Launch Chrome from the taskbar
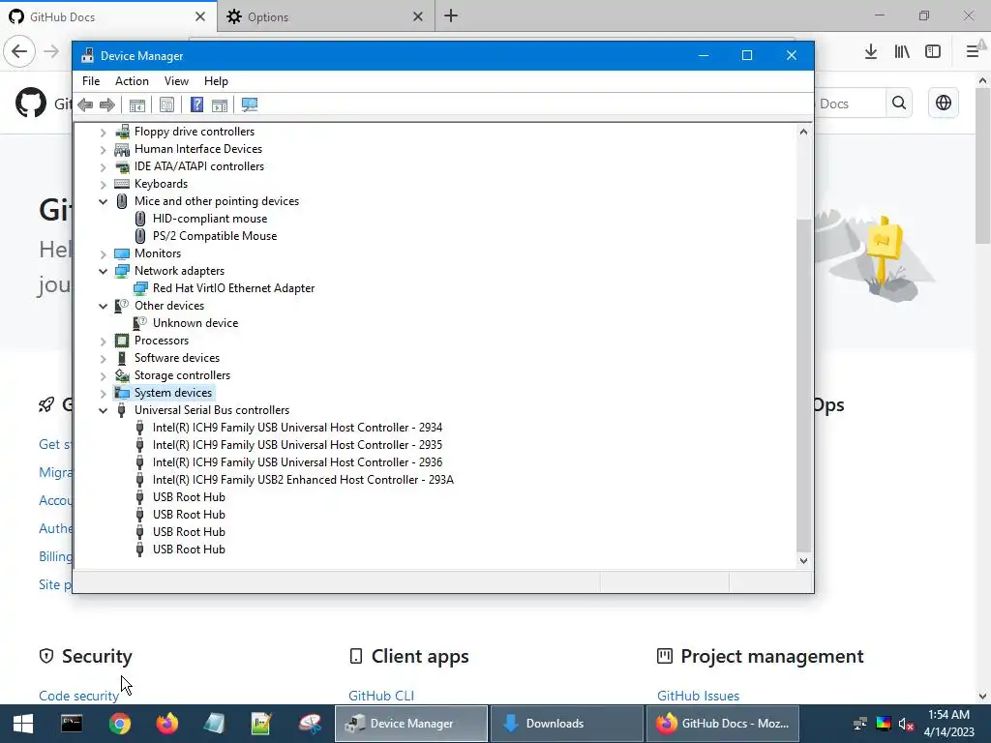The height and width of the screenshot is (743, 991). pos(119,724)
